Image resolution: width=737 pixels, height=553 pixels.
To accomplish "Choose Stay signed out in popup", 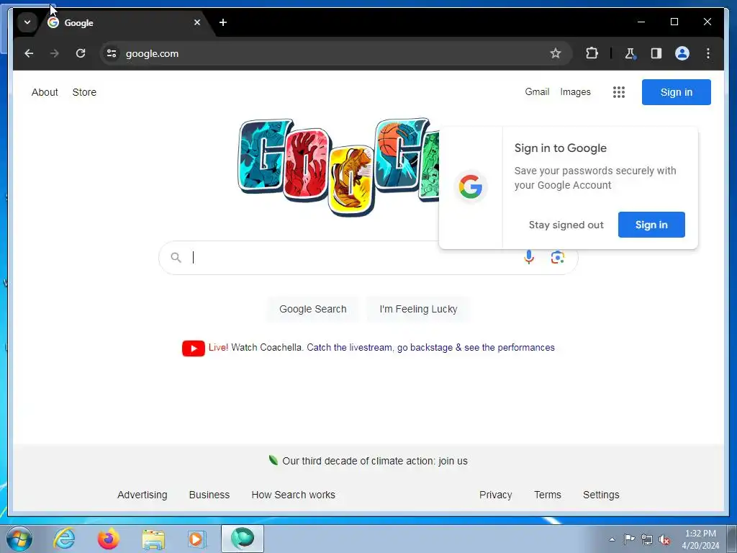I will click(x=566, y=225).
